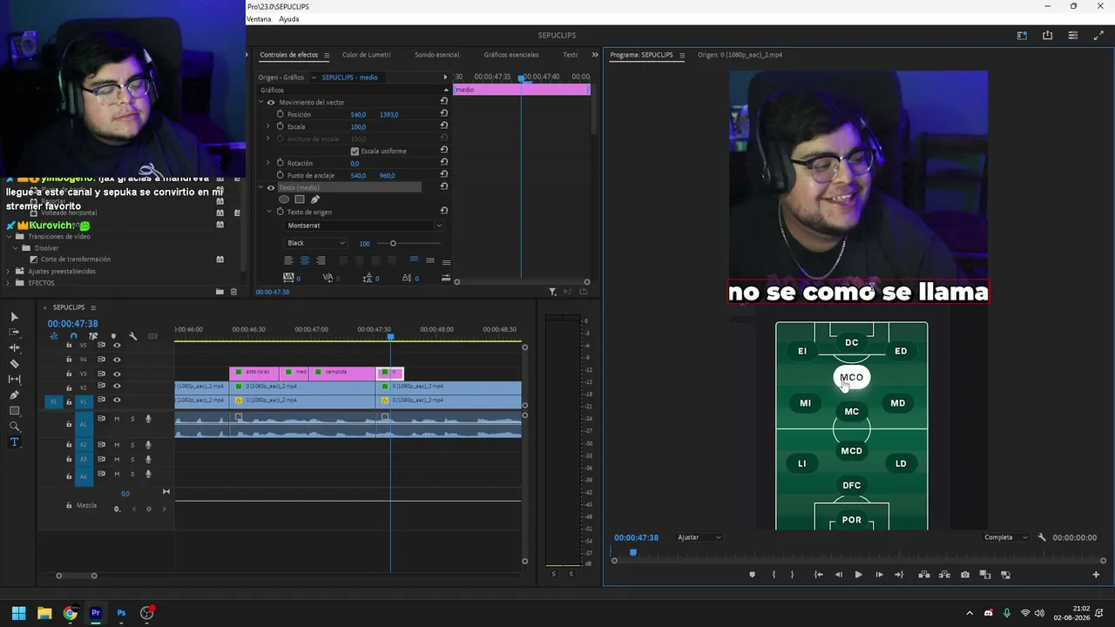Screen dimensions: 1115x627
Task: Step forward one frame
Action: [x=879, y=575]
